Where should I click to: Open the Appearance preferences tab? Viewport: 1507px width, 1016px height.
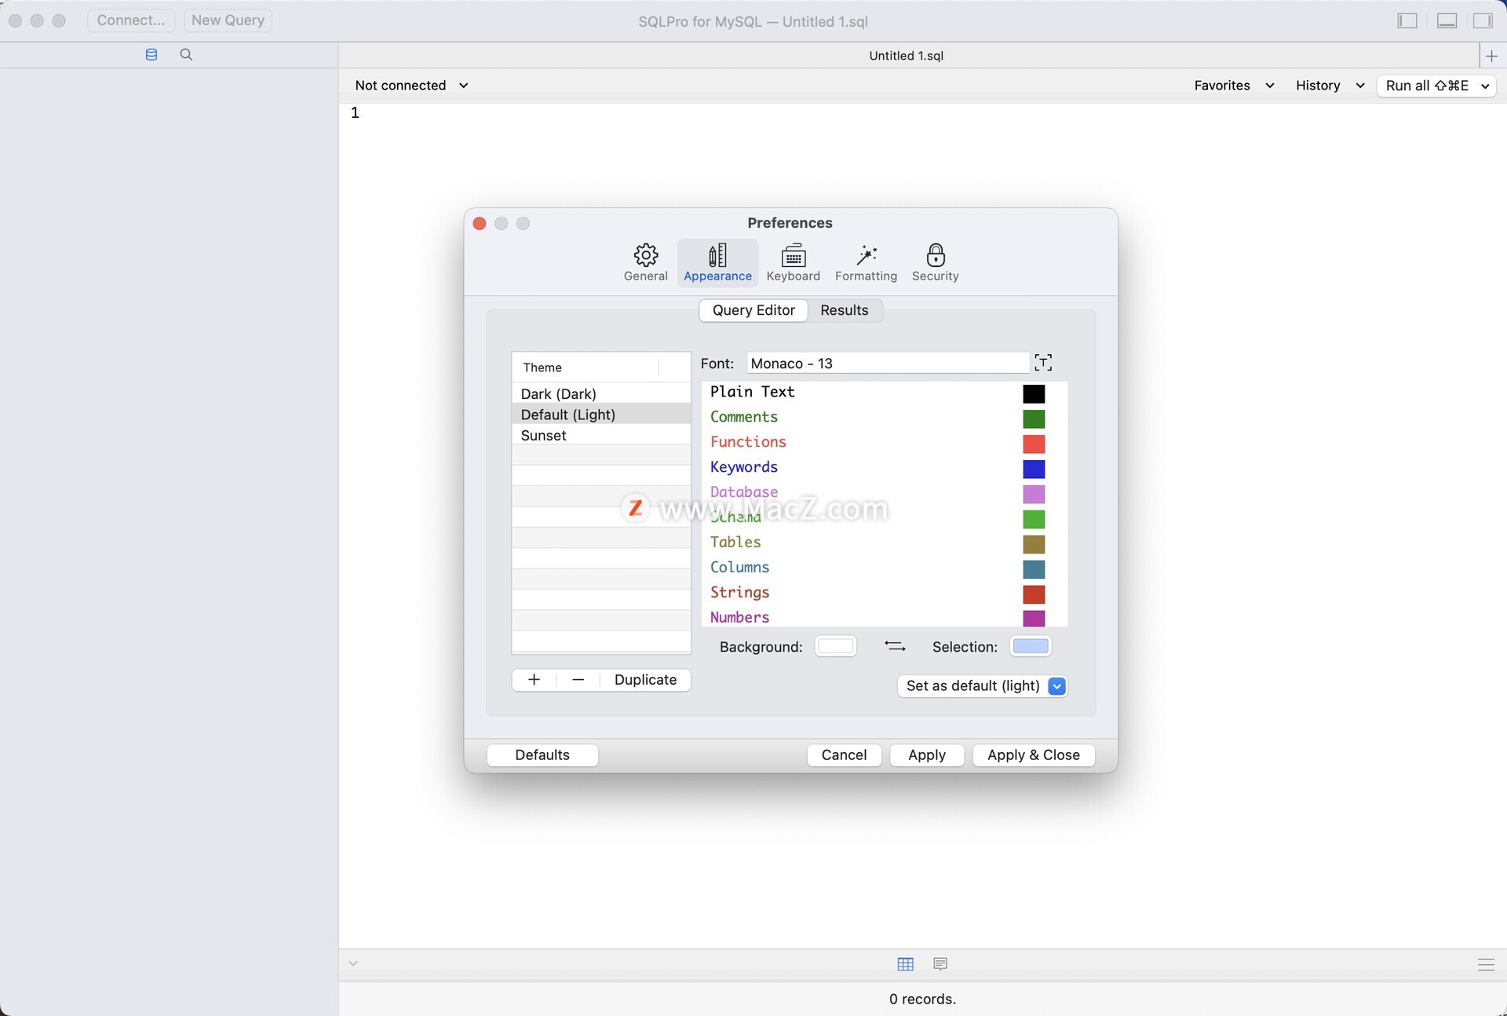[717, 262]
